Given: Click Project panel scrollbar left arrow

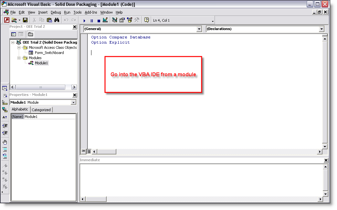Looking at the screenshot, I should tap(13, 87).
